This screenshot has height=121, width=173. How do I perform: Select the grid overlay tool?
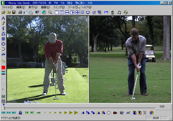(x=3, y=39)
